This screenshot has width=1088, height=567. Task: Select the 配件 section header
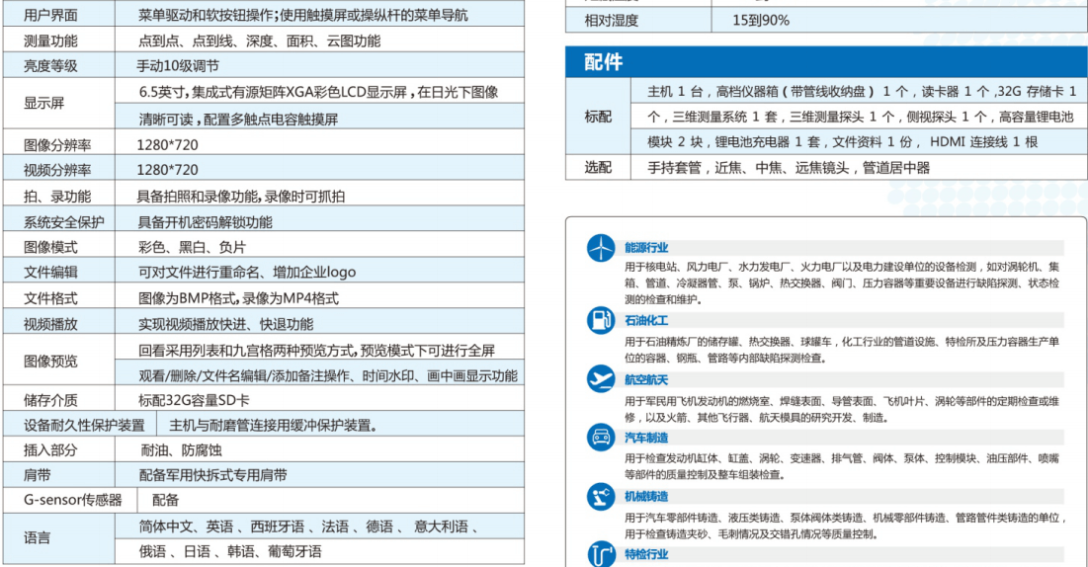pyautogui.click(x=604, y=62)
